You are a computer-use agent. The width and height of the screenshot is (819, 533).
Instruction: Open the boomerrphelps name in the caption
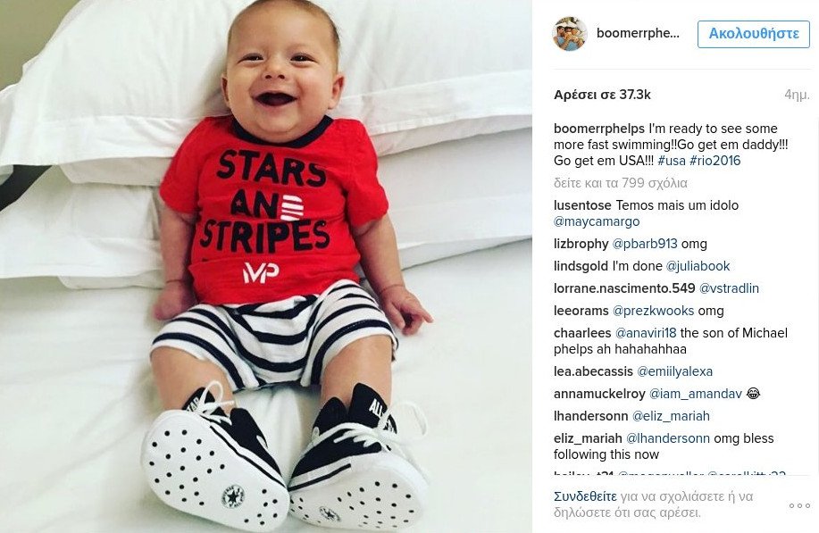(x=599, y=129)
